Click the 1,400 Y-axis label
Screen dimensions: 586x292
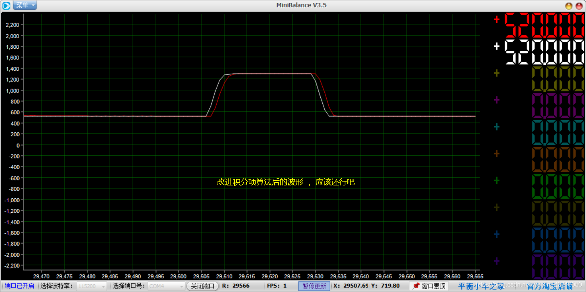tap(13, 69)
